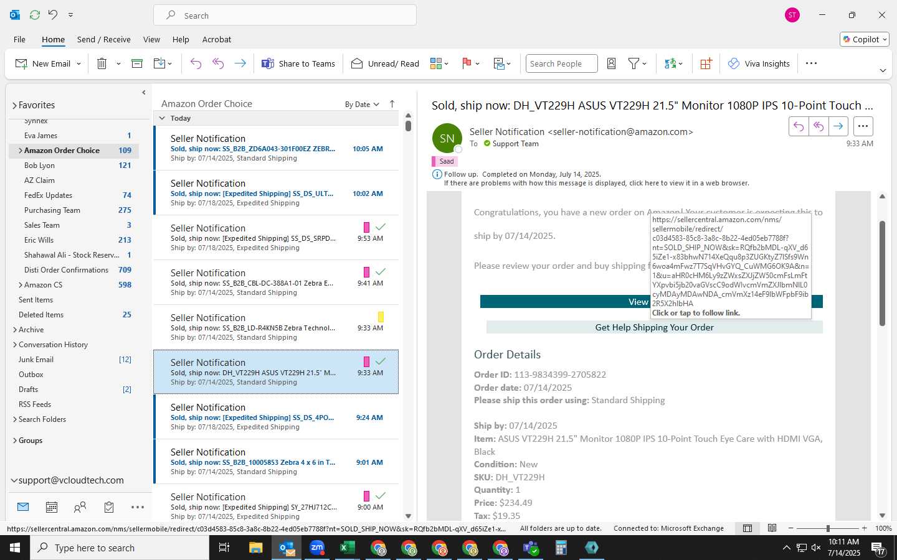Collapse the Today message group
Image resolution: width=897 pixels, height=560 pixels.
click(162, 118)
